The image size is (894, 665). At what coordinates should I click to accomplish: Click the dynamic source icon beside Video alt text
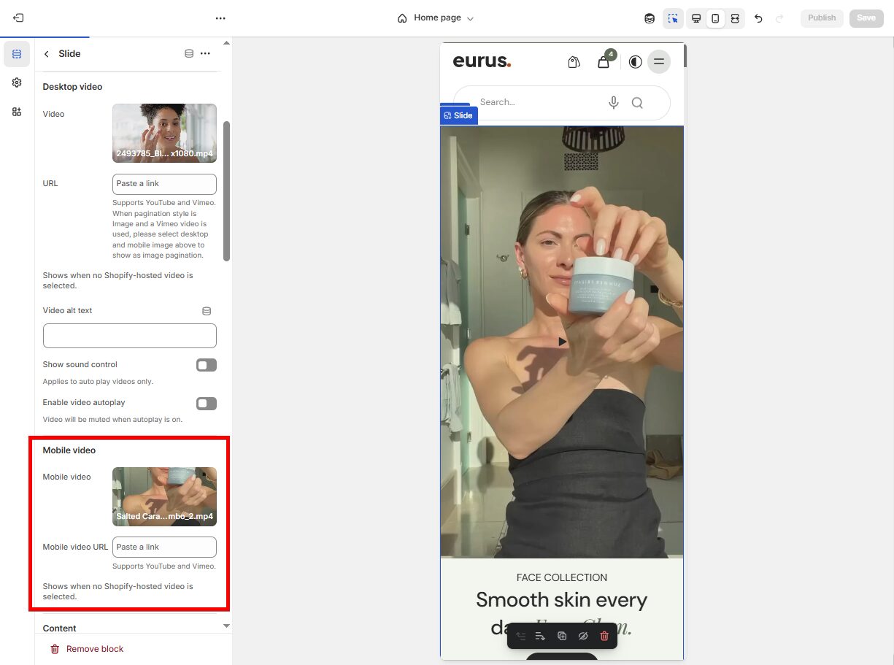(207, 311)
